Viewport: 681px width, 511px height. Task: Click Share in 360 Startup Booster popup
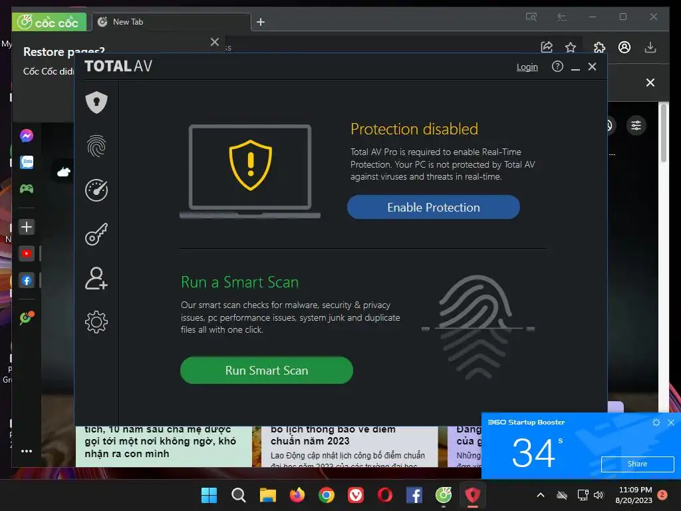[637, 464]
